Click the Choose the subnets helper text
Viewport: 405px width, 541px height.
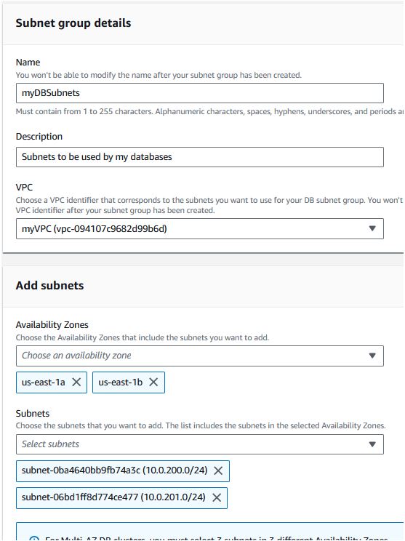click(x=201, y=425)
